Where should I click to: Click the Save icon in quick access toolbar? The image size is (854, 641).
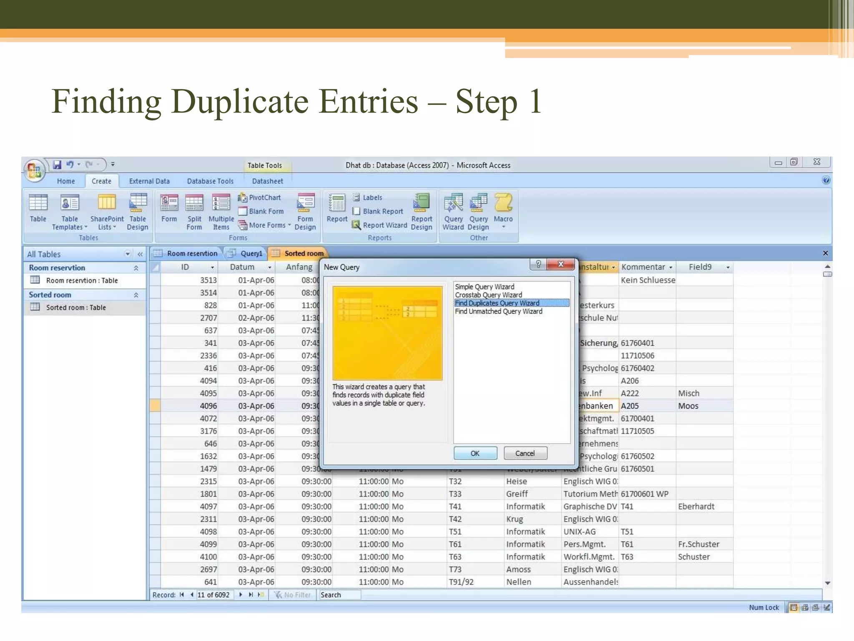tap(57, 164)
